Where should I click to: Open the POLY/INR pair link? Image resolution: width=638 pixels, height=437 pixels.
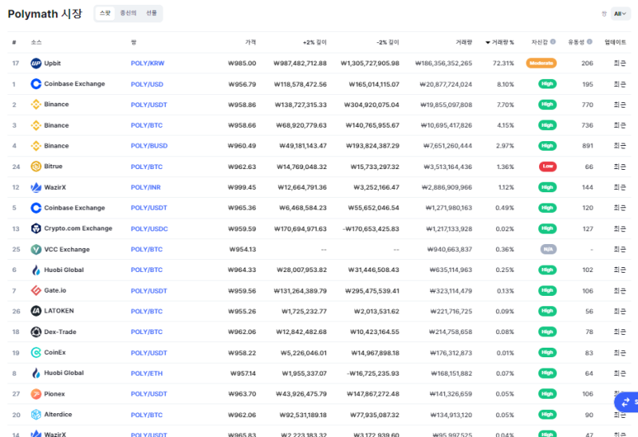pos(146,187)
